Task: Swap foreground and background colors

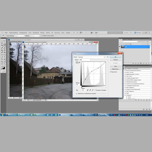Action: pyautogui.click(x=4, y=66)
